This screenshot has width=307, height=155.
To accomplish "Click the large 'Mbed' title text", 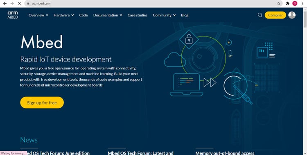I will [x=41, y=42].
